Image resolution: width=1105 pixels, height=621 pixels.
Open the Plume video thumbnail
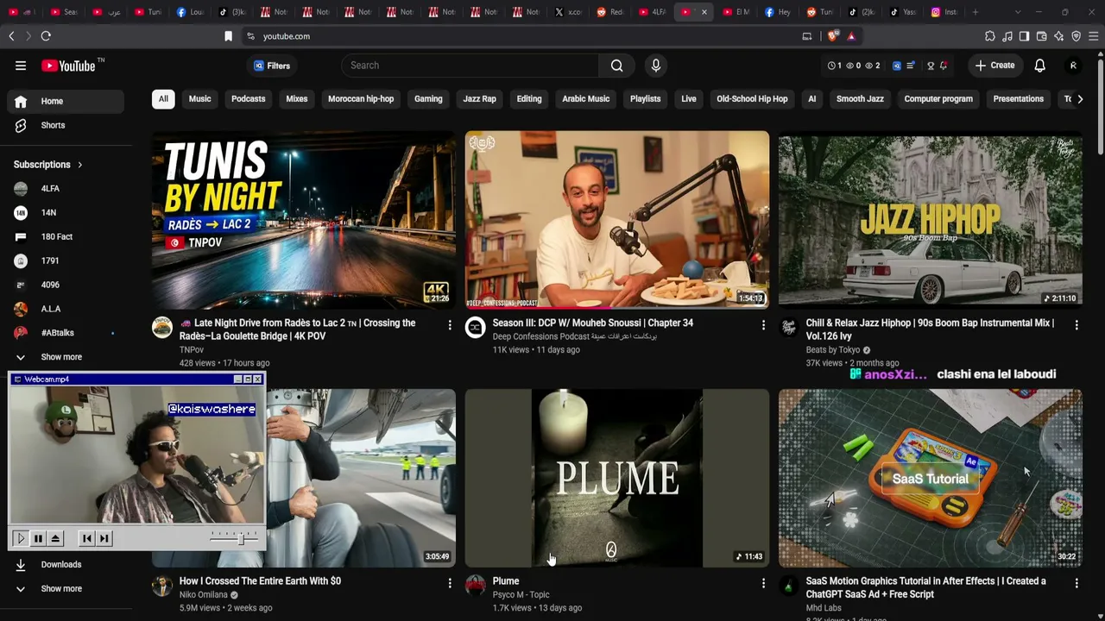coord(617,478)
